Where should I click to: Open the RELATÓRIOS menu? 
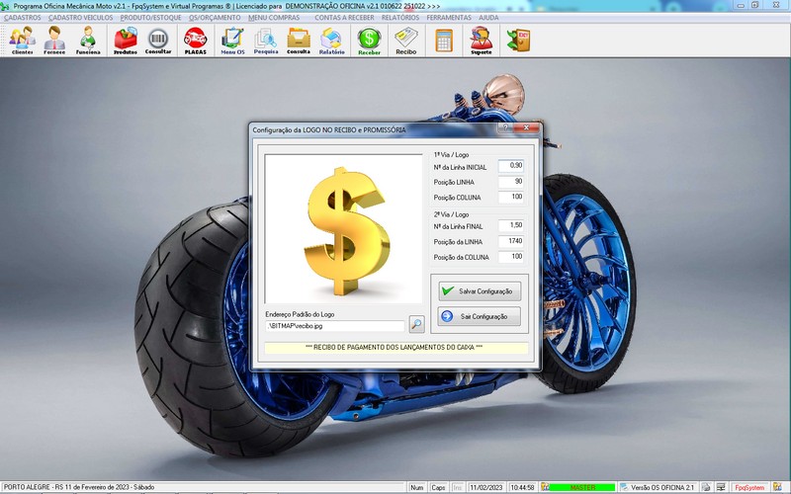click(x=400, y=18)
